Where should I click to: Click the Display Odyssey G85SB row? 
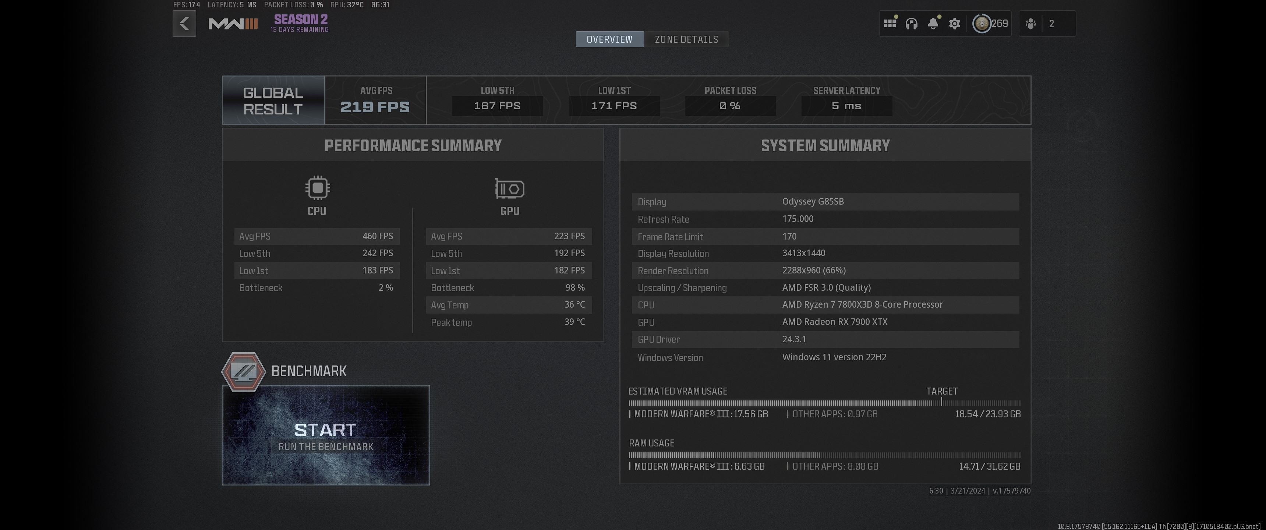[x=825, y=202]
